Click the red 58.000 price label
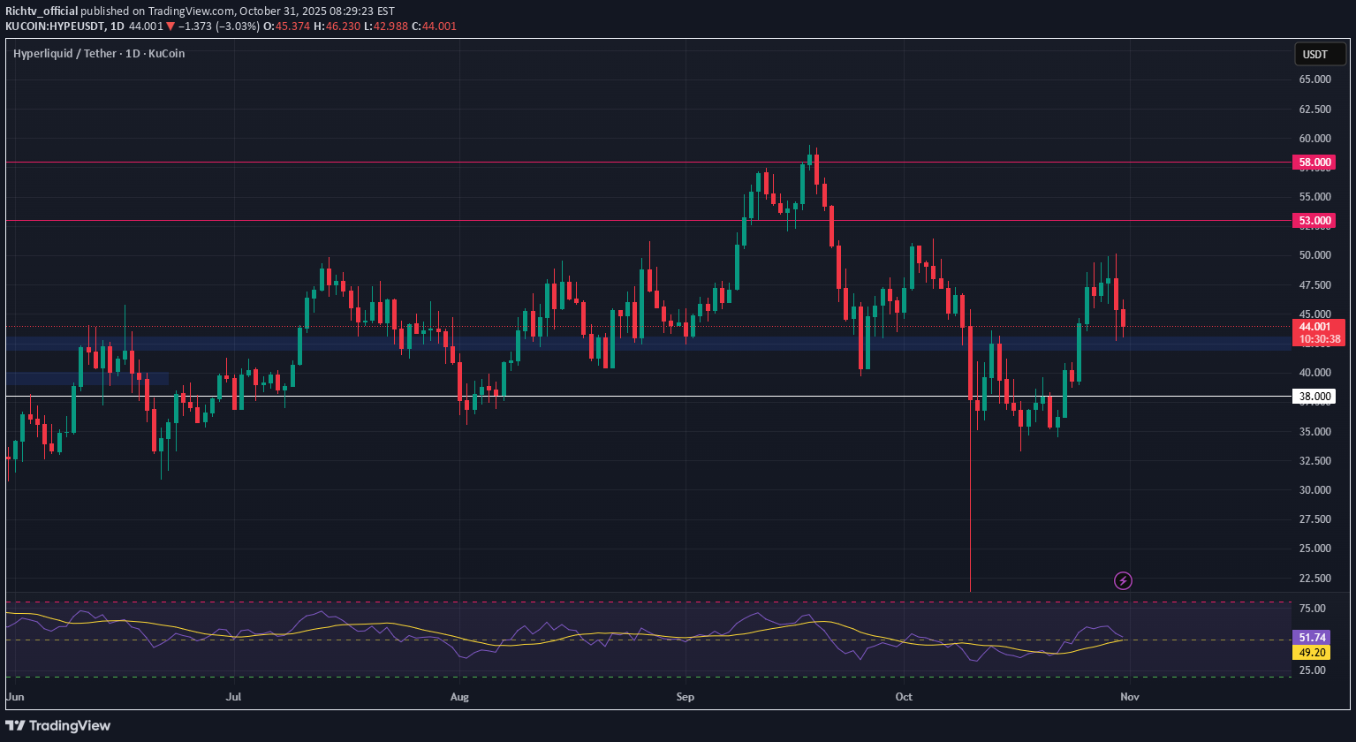 click(1314, 163)
